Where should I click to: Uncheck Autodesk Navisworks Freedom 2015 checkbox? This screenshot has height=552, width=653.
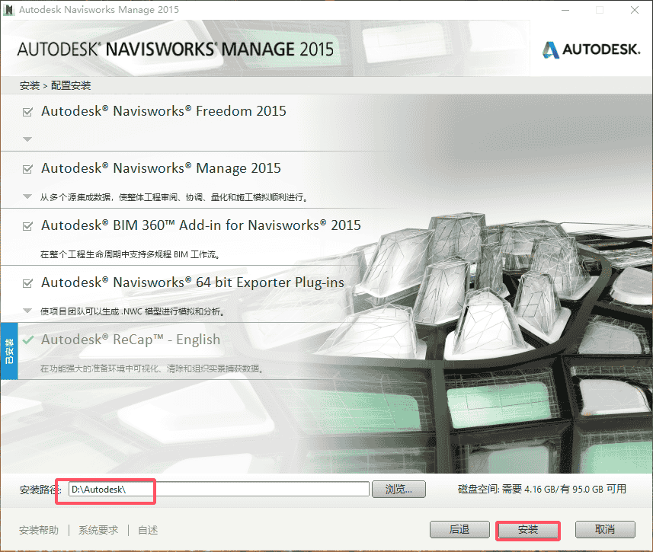coord(27,112)
